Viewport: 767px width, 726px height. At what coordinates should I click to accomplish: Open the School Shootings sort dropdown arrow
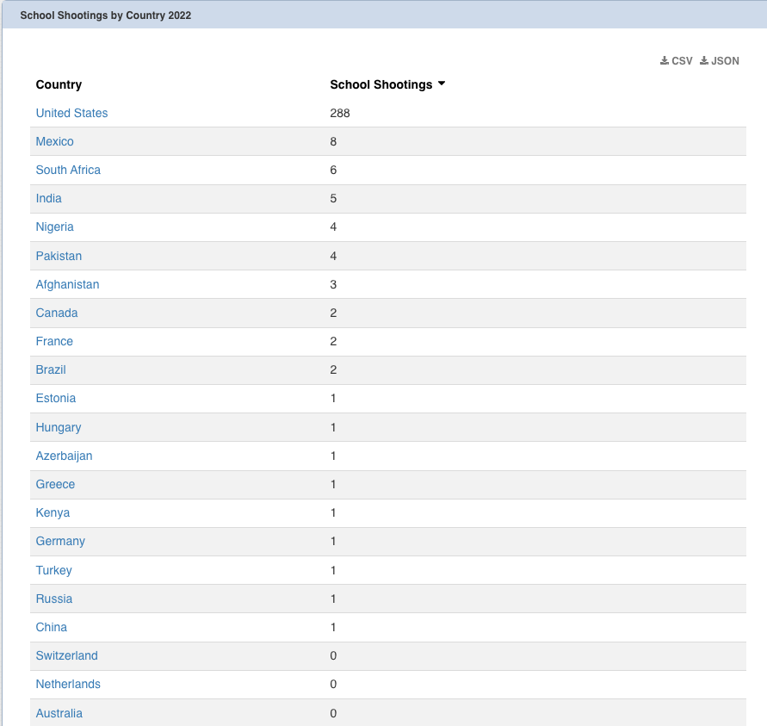442,84
